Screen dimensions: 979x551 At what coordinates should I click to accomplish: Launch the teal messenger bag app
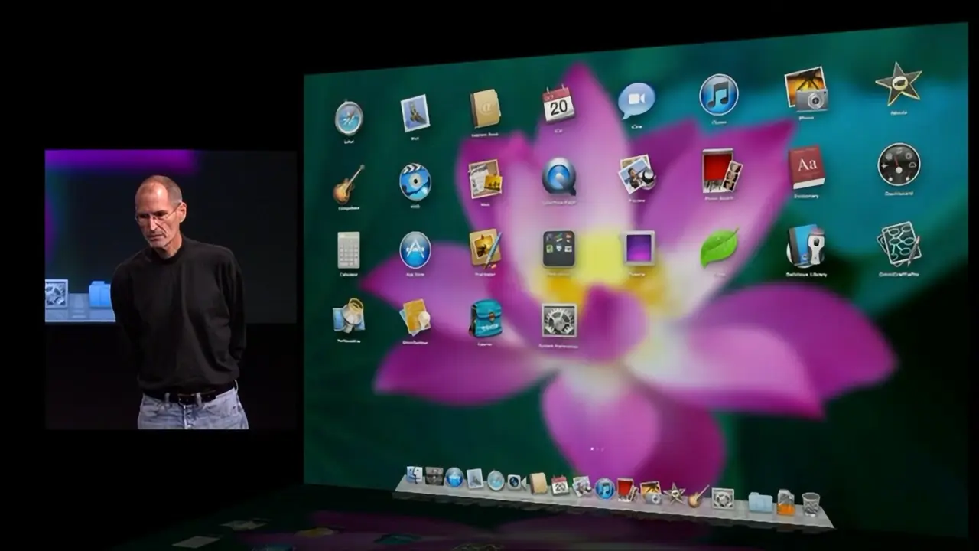486,318
